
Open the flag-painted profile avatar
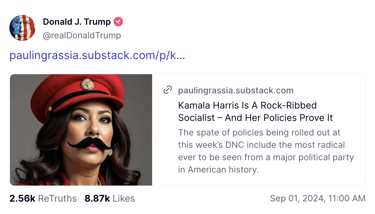click(x=23, y=28)
